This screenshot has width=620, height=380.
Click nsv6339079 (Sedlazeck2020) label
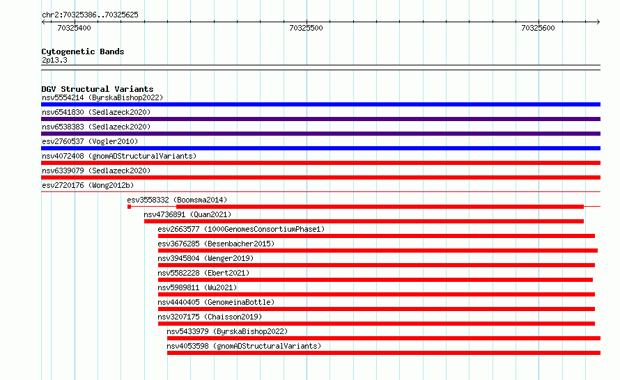(96, 171)
